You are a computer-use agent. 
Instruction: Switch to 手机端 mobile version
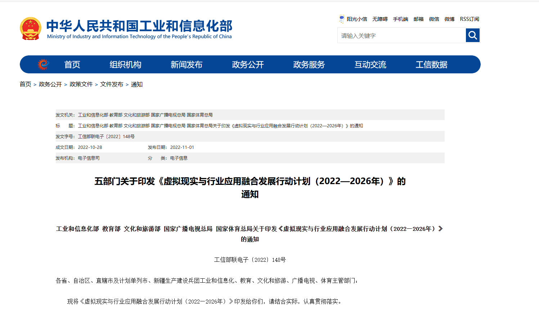pyautogui.click(x=400, y=19)
